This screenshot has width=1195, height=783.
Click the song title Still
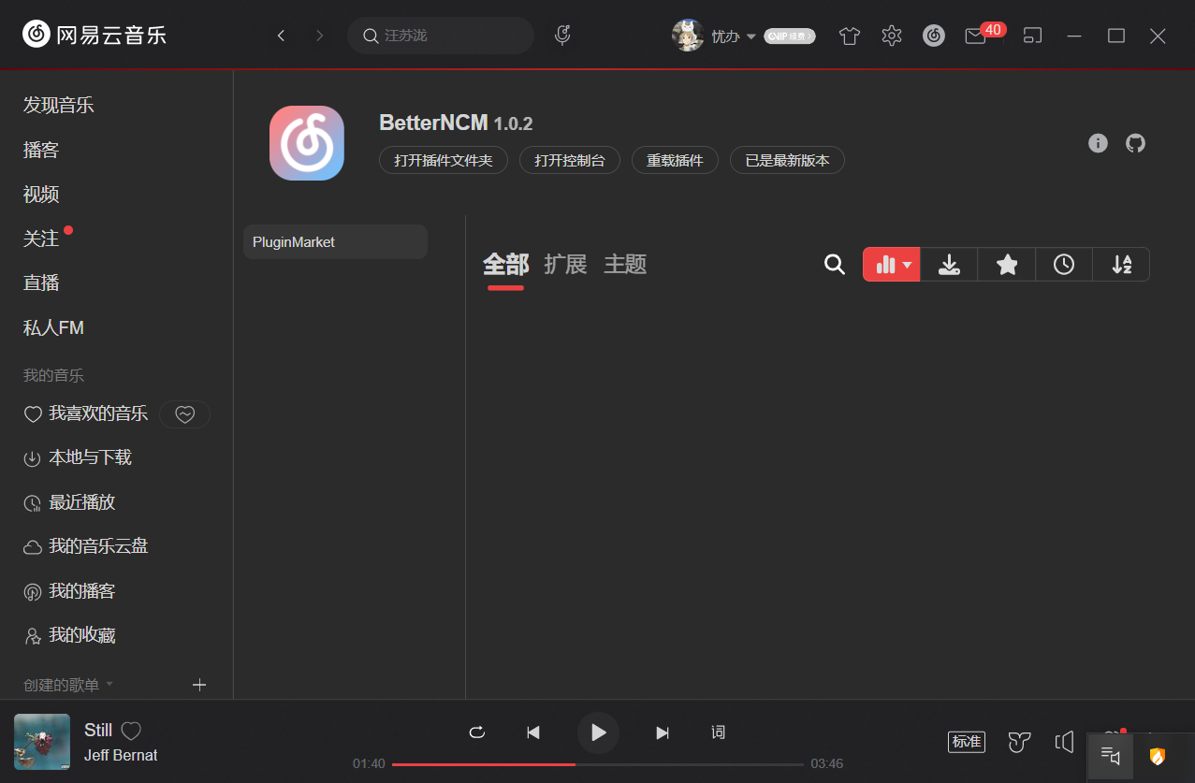coord(98,730)
